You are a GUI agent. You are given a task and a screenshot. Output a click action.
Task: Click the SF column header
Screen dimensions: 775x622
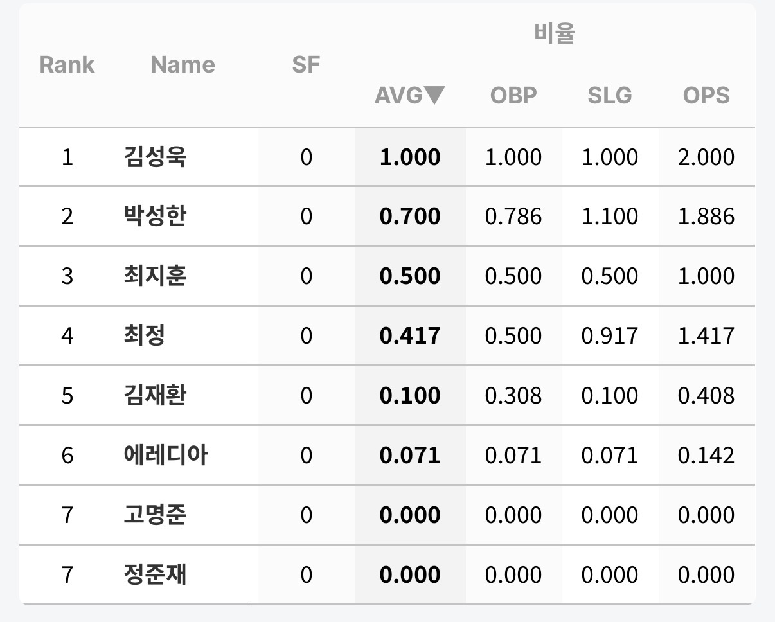(306, 65)
